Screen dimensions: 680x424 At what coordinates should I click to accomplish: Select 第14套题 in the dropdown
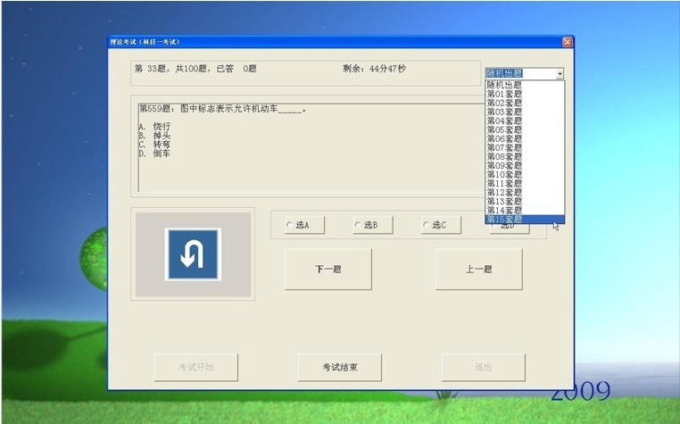click(x=525, y=210)
